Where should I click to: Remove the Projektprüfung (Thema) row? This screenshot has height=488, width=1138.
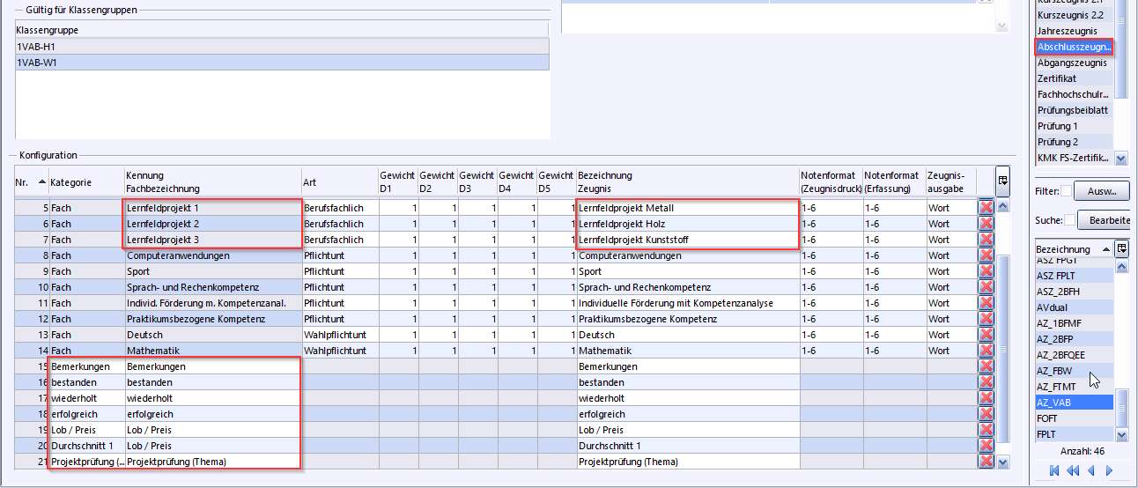986,462
